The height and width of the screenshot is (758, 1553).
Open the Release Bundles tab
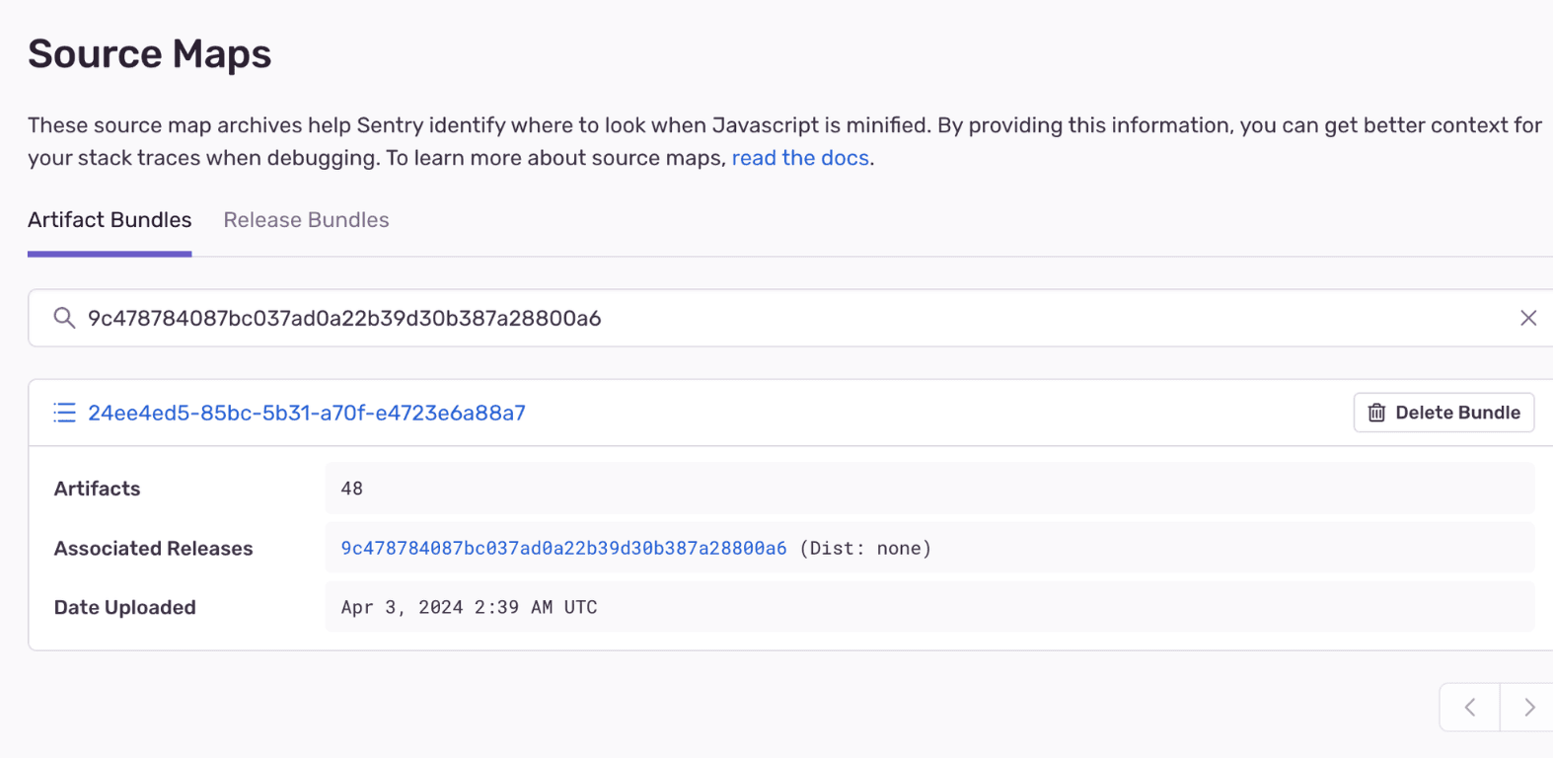tap(306, 220)
